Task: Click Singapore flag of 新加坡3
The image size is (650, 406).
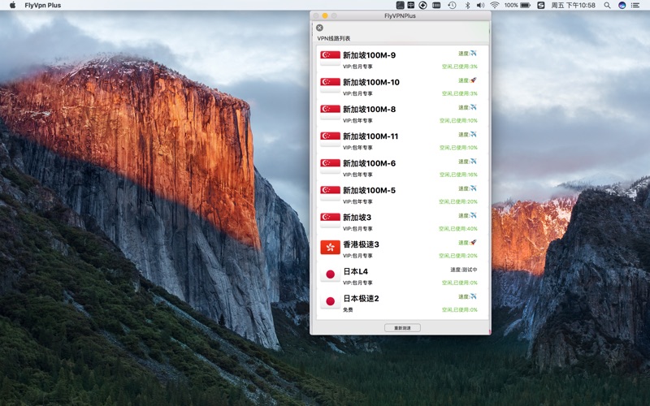Action: tap(330, 220)
